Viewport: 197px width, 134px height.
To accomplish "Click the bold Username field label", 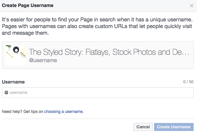I will click(x=13, y=82).
